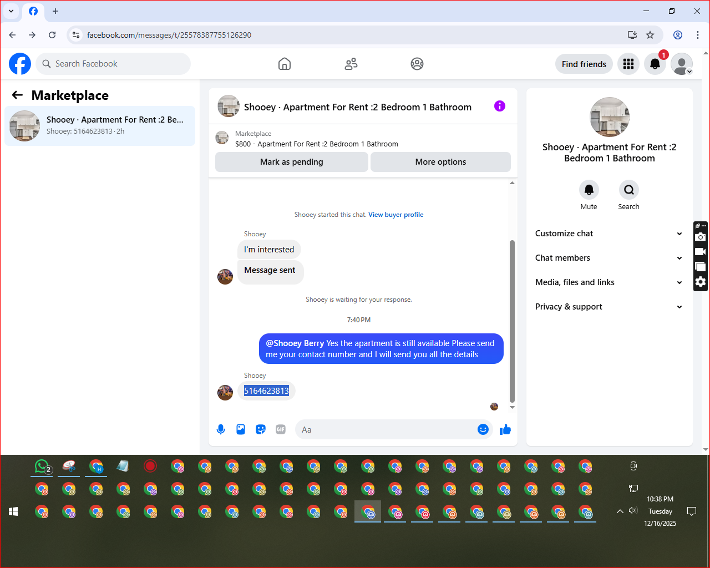Open conversation information purple icon
This screenshot has width=710, height=568.
(500, 106)
